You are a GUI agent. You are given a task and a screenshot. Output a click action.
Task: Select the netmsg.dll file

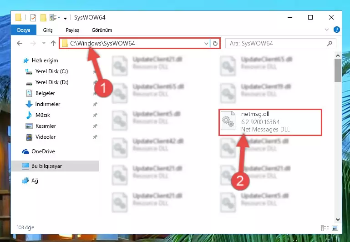[270, 122]
